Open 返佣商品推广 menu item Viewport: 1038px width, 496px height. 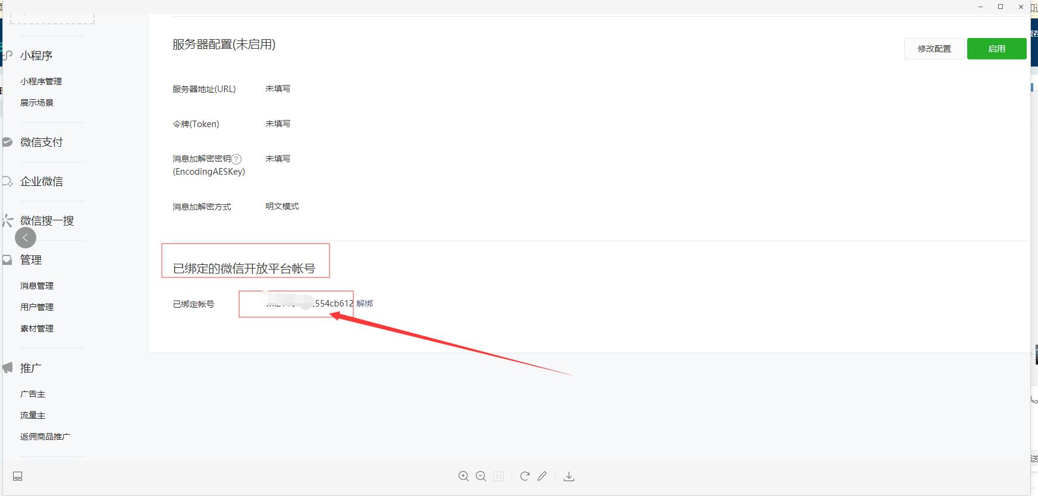click(x=45, y=437)
